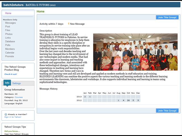The height and width of the screenshot is (136, 182).
Task: Click the Oct column header
Action: (x=128, y=93)
